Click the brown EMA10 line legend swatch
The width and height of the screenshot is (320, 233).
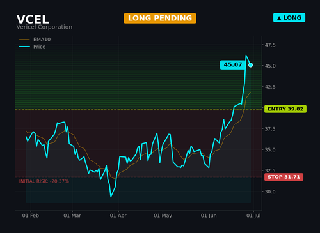point(24,40)
